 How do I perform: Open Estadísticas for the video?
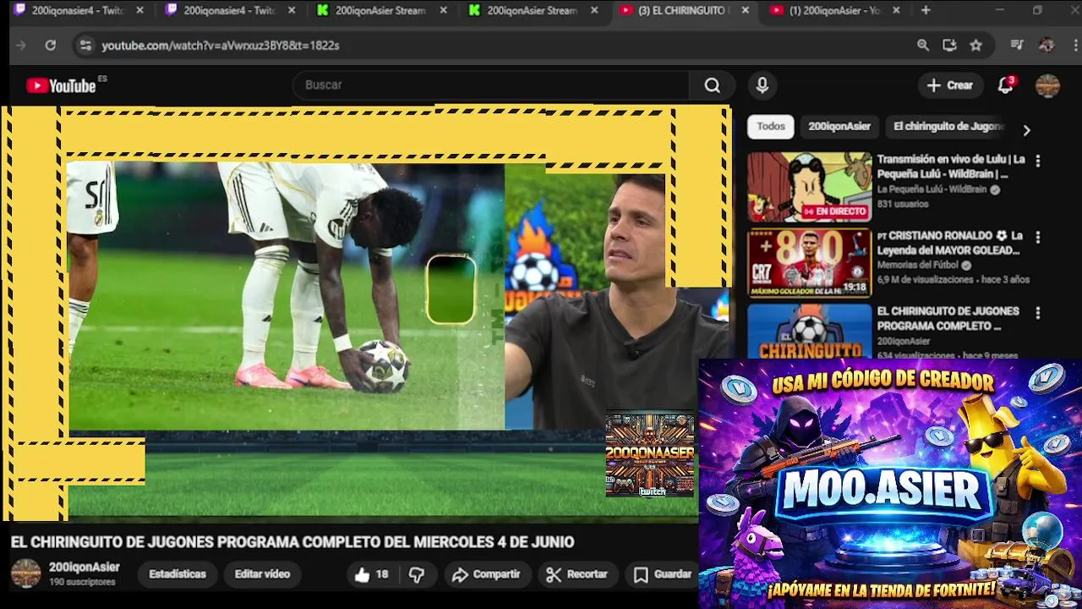point(178,574)
